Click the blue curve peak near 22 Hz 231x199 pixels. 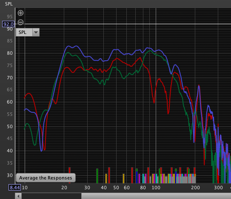point(68,46)
